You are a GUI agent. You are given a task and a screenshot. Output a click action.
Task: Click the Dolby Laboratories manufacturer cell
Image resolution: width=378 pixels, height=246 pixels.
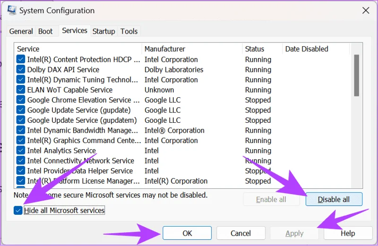tap(174, 69)
